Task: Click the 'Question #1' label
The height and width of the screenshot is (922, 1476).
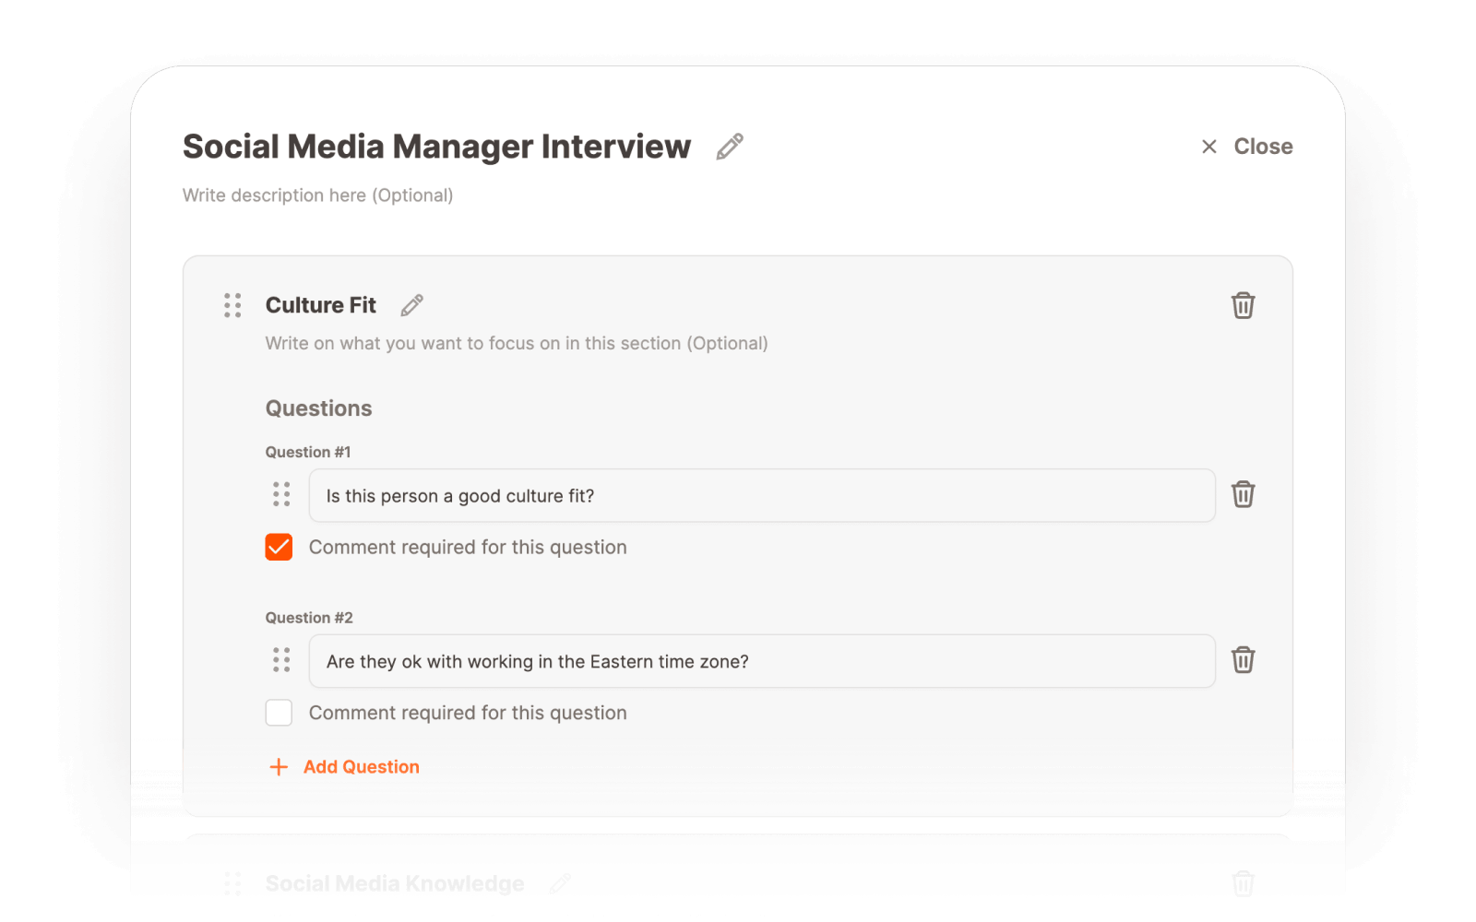Action: click(308, 452)
